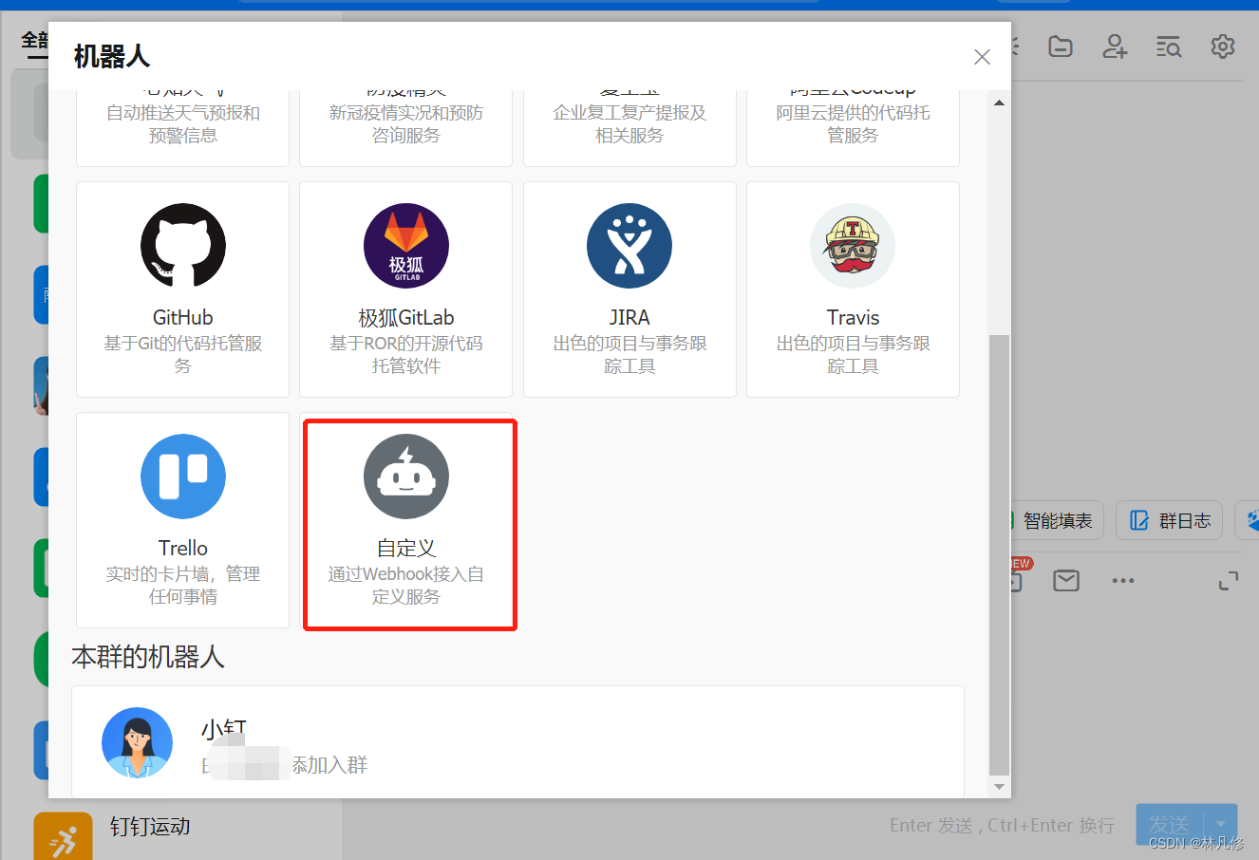Open the folder icon in chat header
Screen dimensions: 1259x860
click(1061, 46)
